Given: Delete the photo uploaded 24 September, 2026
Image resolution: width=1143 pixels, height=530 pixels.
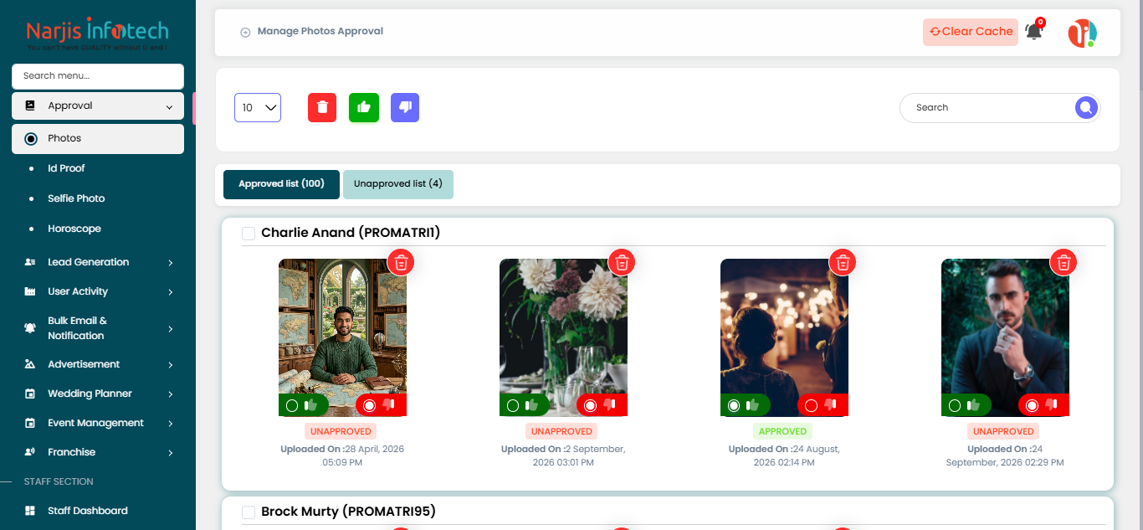Looking at the screenshot, I should point(1064,262).
